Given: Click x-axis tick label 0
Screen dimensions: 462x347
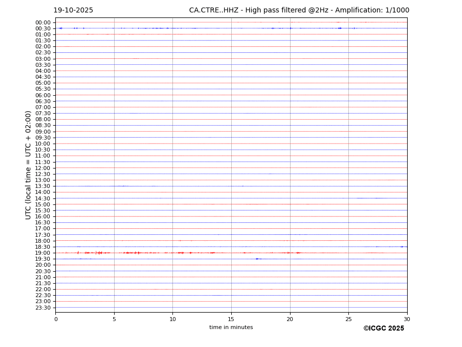Looking at the screenshot, I should tap(56, 320).
